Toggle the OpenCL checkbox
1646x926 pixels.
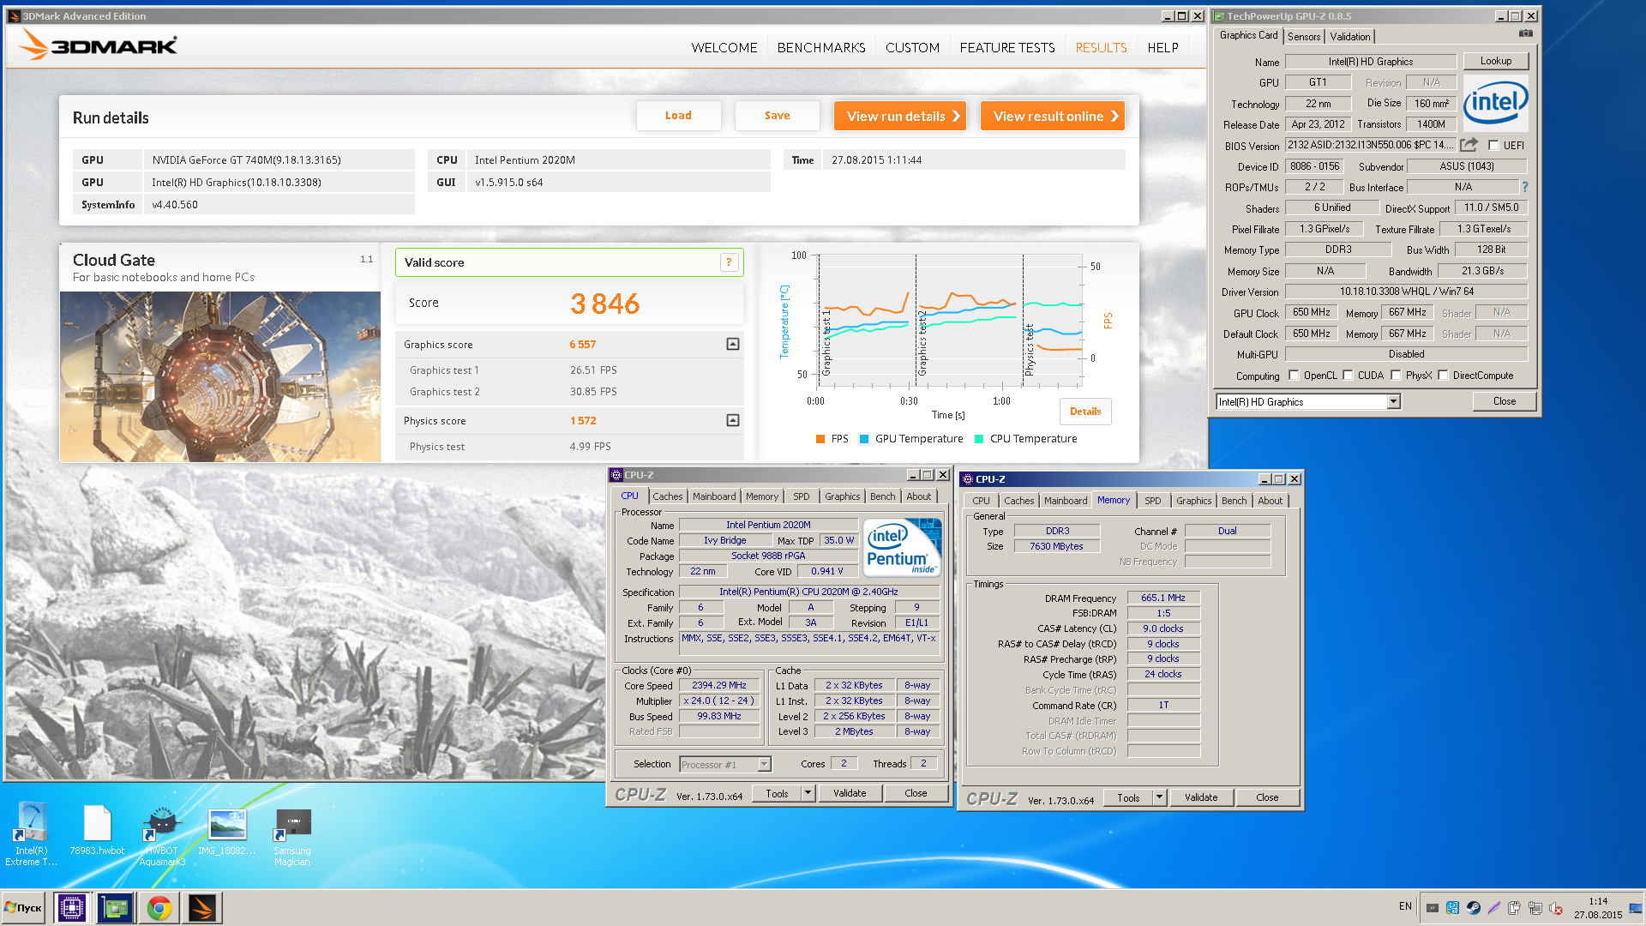(1294, 375)
